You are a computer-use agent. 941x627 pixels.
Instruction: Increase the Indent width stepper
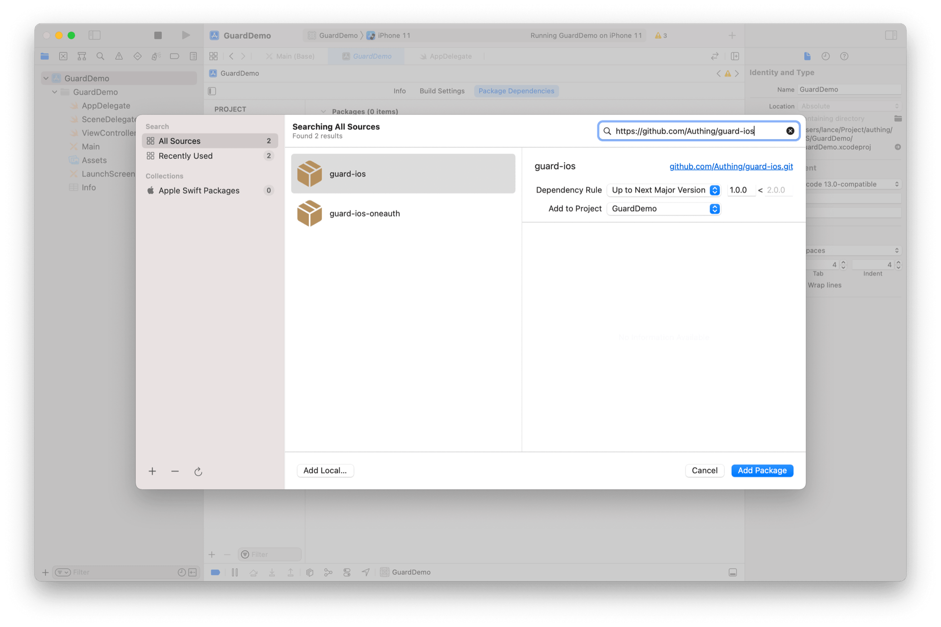[898, 262]
